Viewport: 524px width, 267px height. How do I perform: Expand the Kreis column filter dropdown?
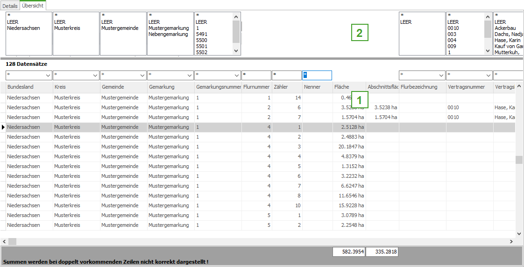(x=95, y=75)
